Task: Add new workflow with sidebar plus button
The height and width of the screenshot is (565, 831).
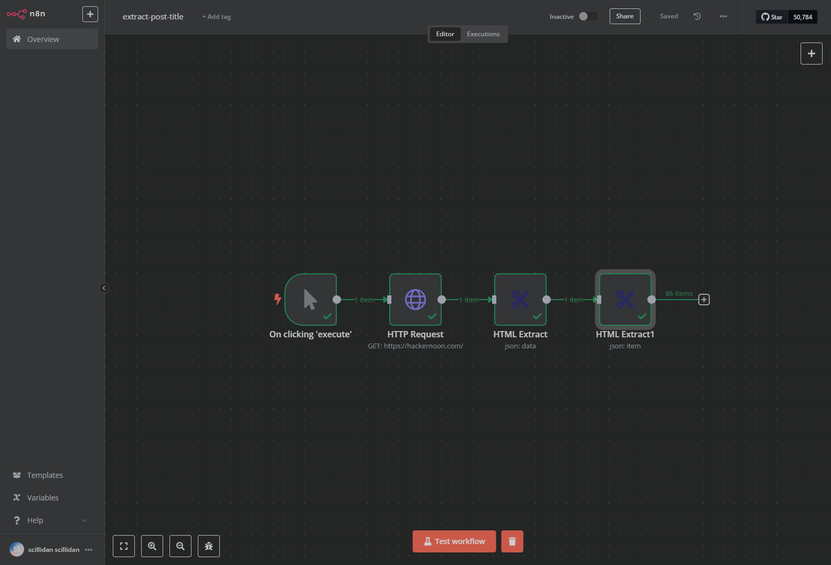Action: pyautogui.click(x=90, y=14)
